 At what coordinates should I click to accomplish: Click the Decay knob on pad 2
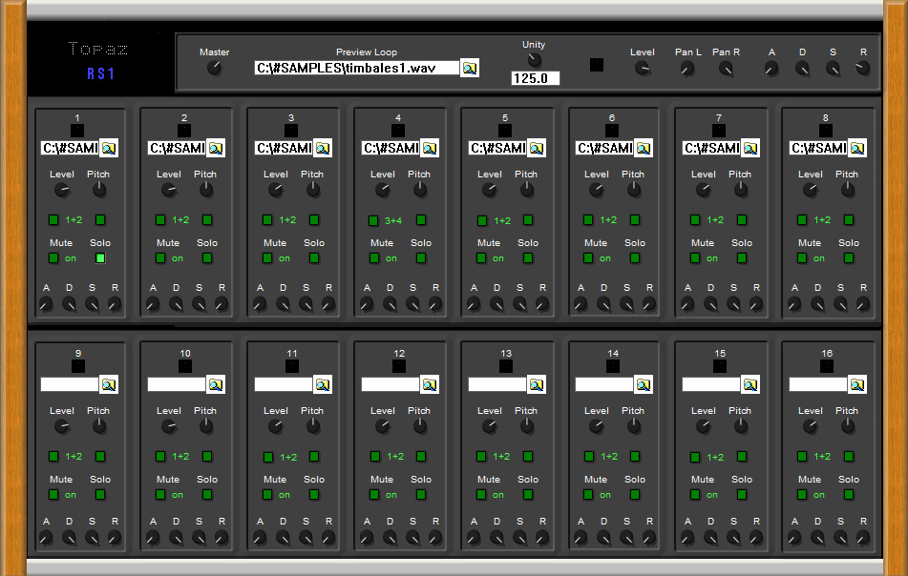tap(176, 303)
